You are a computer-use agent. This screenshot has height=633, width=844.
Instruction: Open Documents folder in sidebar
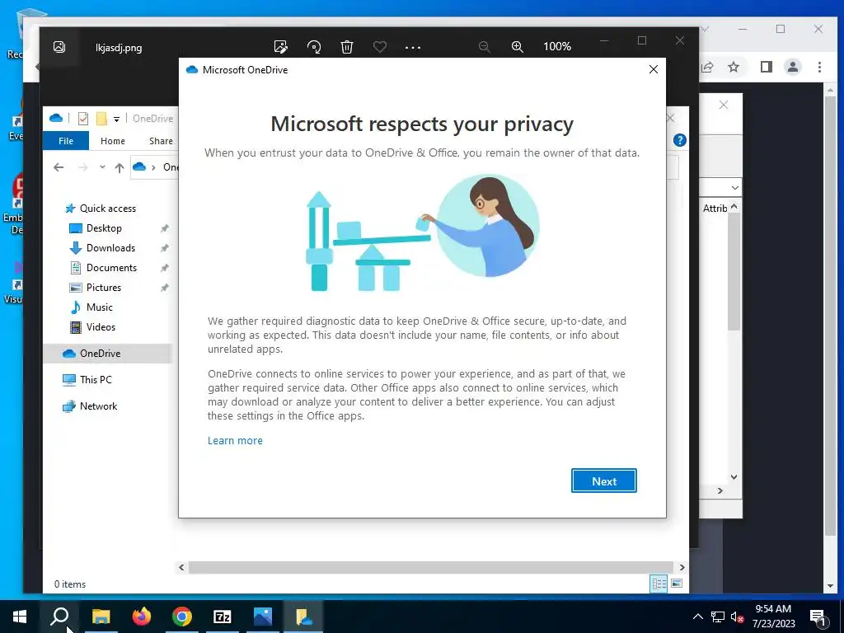(111, 268)
